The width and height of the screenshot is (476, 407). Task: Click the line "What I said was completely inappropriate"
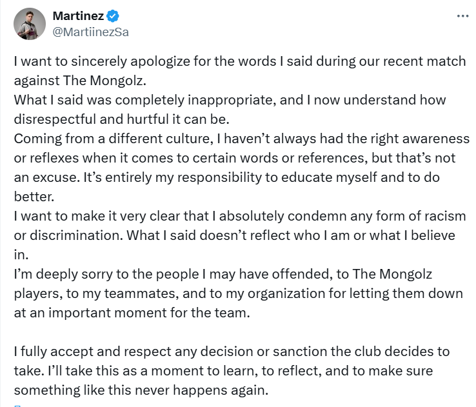pos(229,101)
